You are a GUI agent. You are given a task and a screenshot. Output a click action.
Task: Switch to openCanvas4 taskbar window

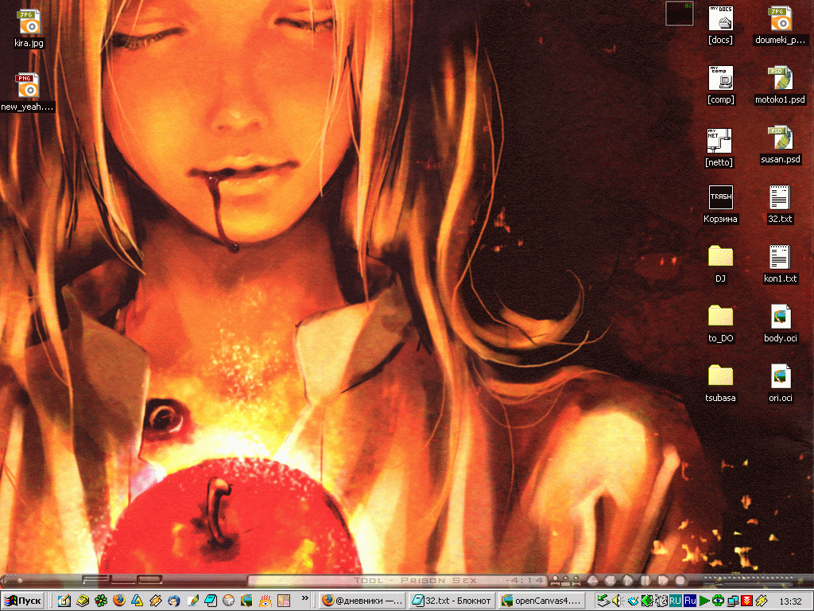click(542, 601)
